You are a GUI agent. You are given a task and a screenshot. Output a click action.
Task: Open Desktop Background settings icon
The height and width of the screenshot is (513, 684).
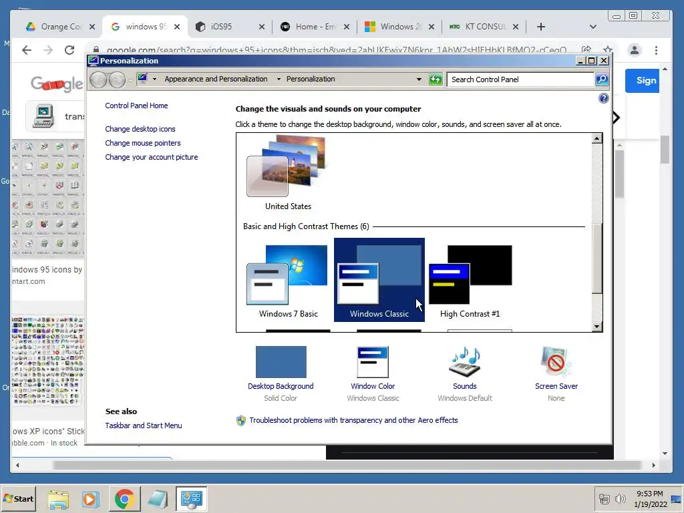point(281,361)
